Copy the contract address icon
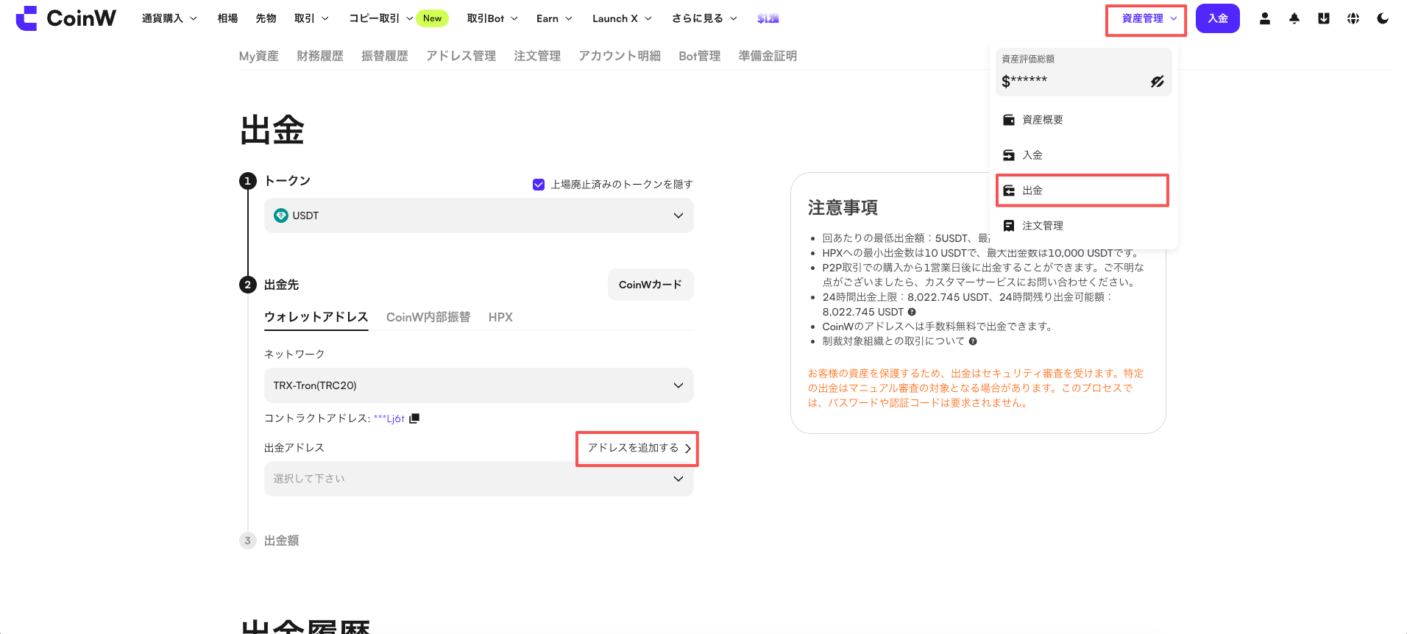This screenshot has width=1407, height=634. (414, 418)
